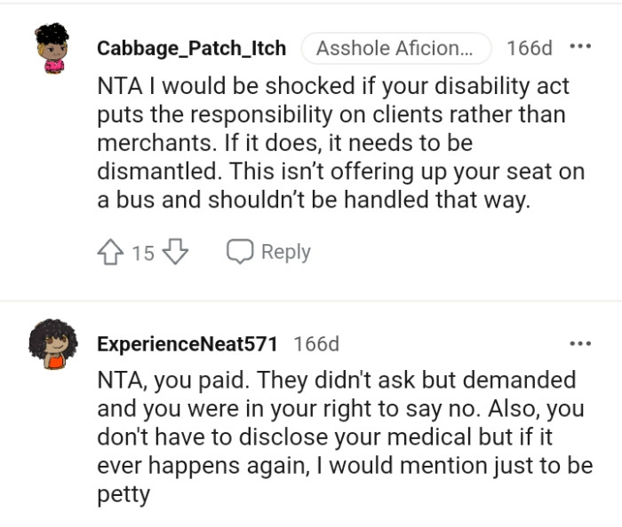The height and width of the screenshot is (527, 622).
Task: Open ExperienceNeat571's avatar profile picture
Action: point(52,343)
